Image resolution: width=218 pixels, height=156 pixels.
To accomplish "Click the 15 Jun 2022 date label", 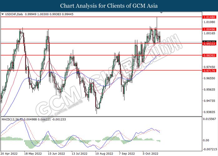I will (56, 154).
